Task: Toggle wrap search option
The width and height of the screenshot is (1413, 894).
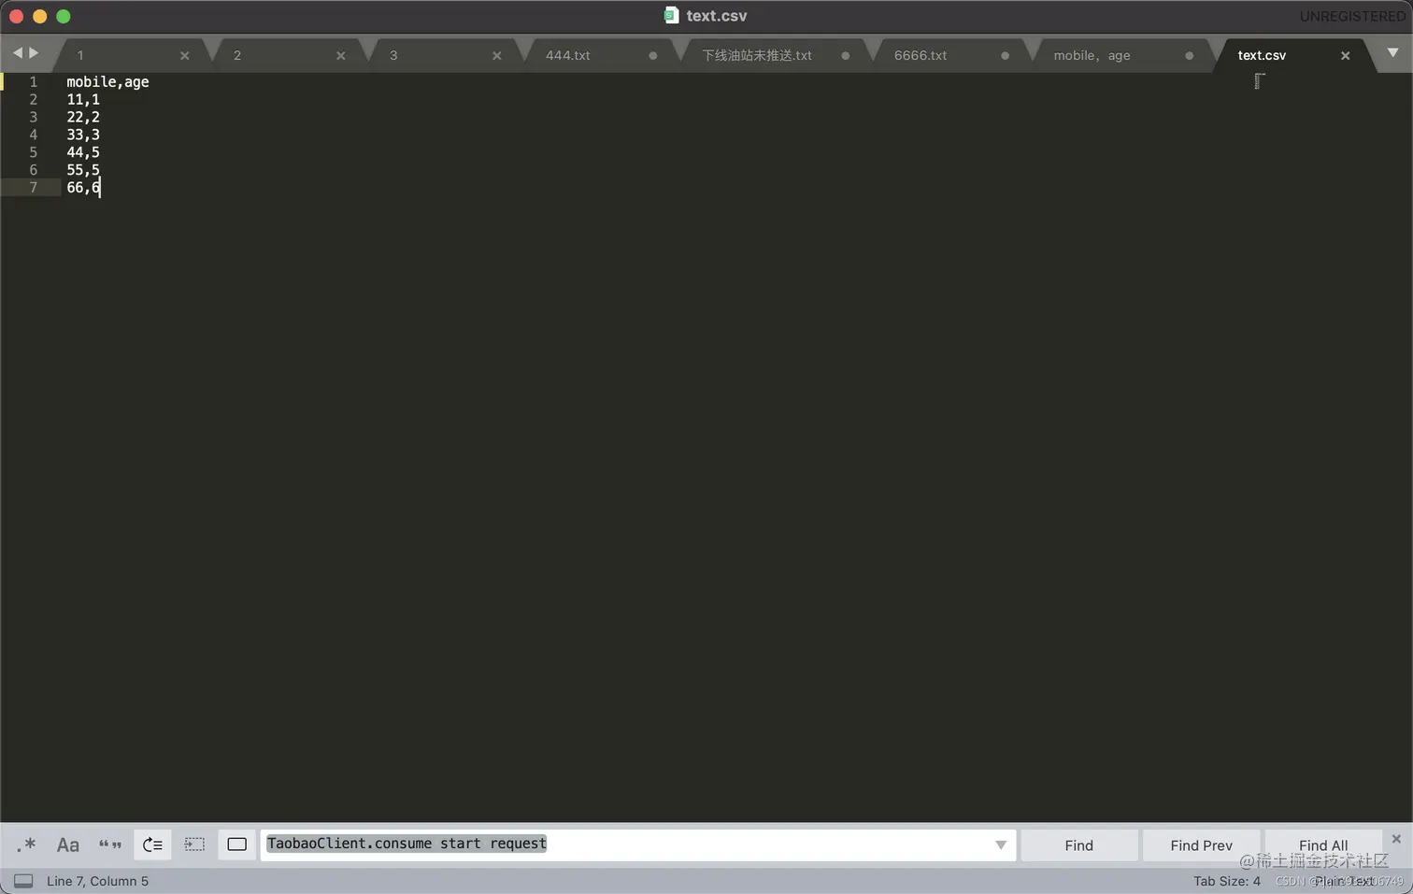Action: pos(152,845)
